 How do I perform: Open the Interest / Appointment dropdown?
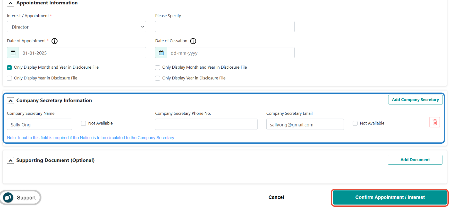pos(76,27)
